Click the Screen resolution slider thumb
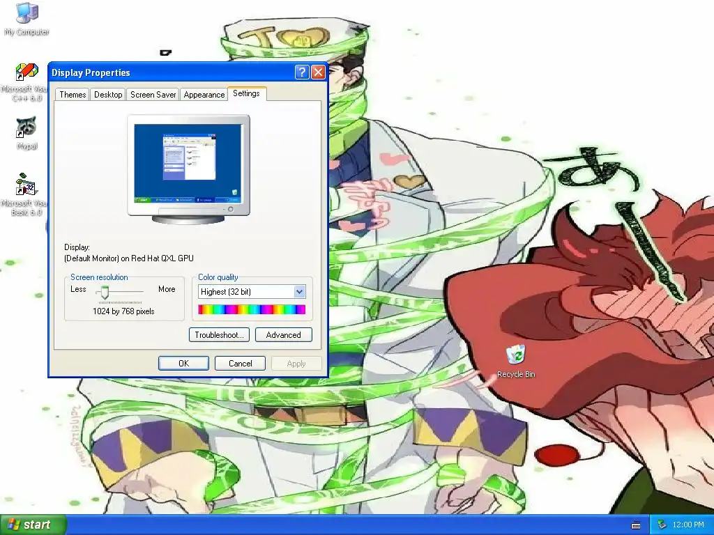This screenshot has height=535, width=714. point(105,293)
